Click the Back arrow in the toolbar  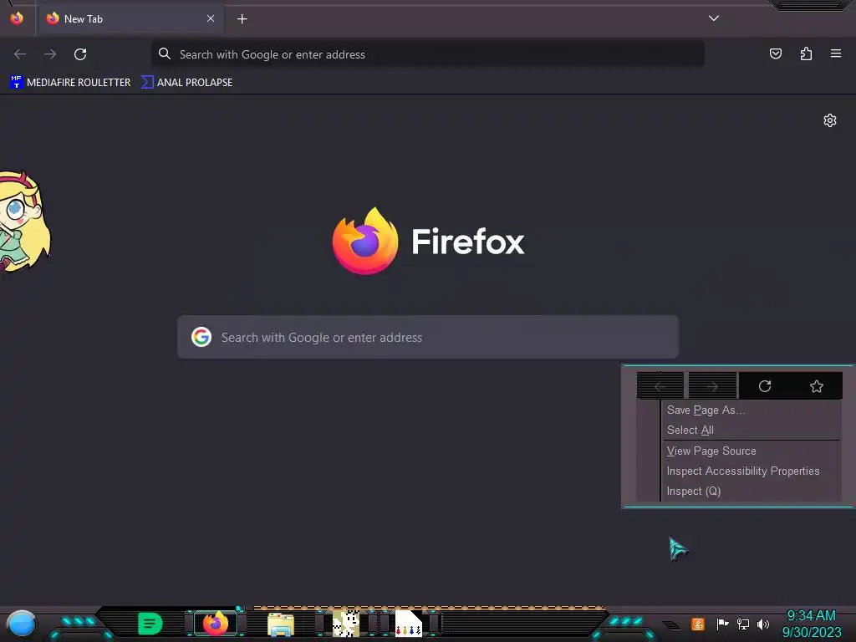point(20,54)
